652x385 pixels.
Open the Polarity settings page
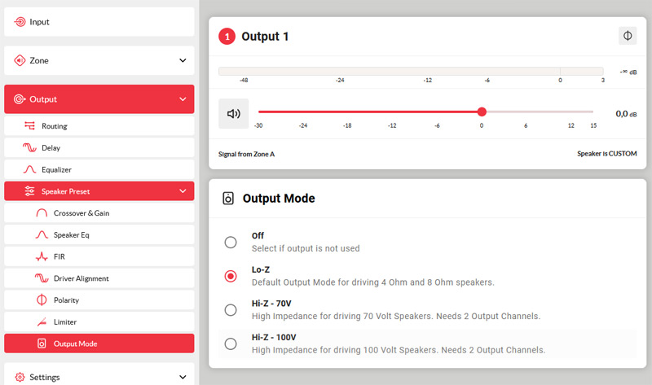[x=68, y=300]
